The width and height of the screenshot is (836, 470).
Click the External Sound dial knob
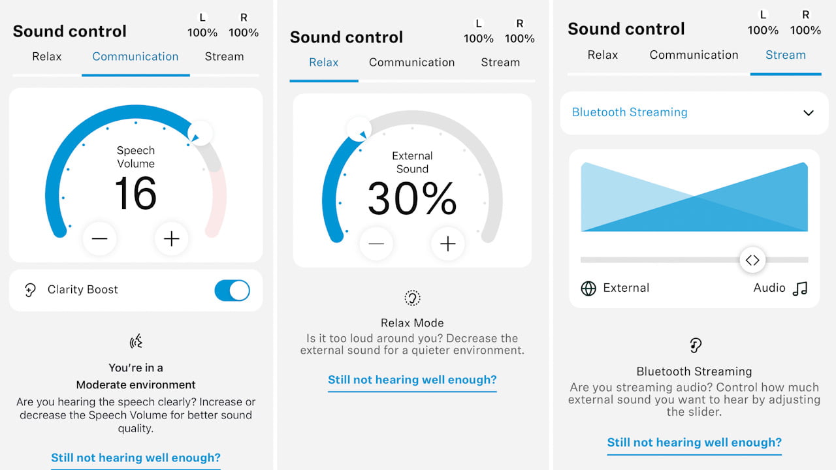(359, 129)
